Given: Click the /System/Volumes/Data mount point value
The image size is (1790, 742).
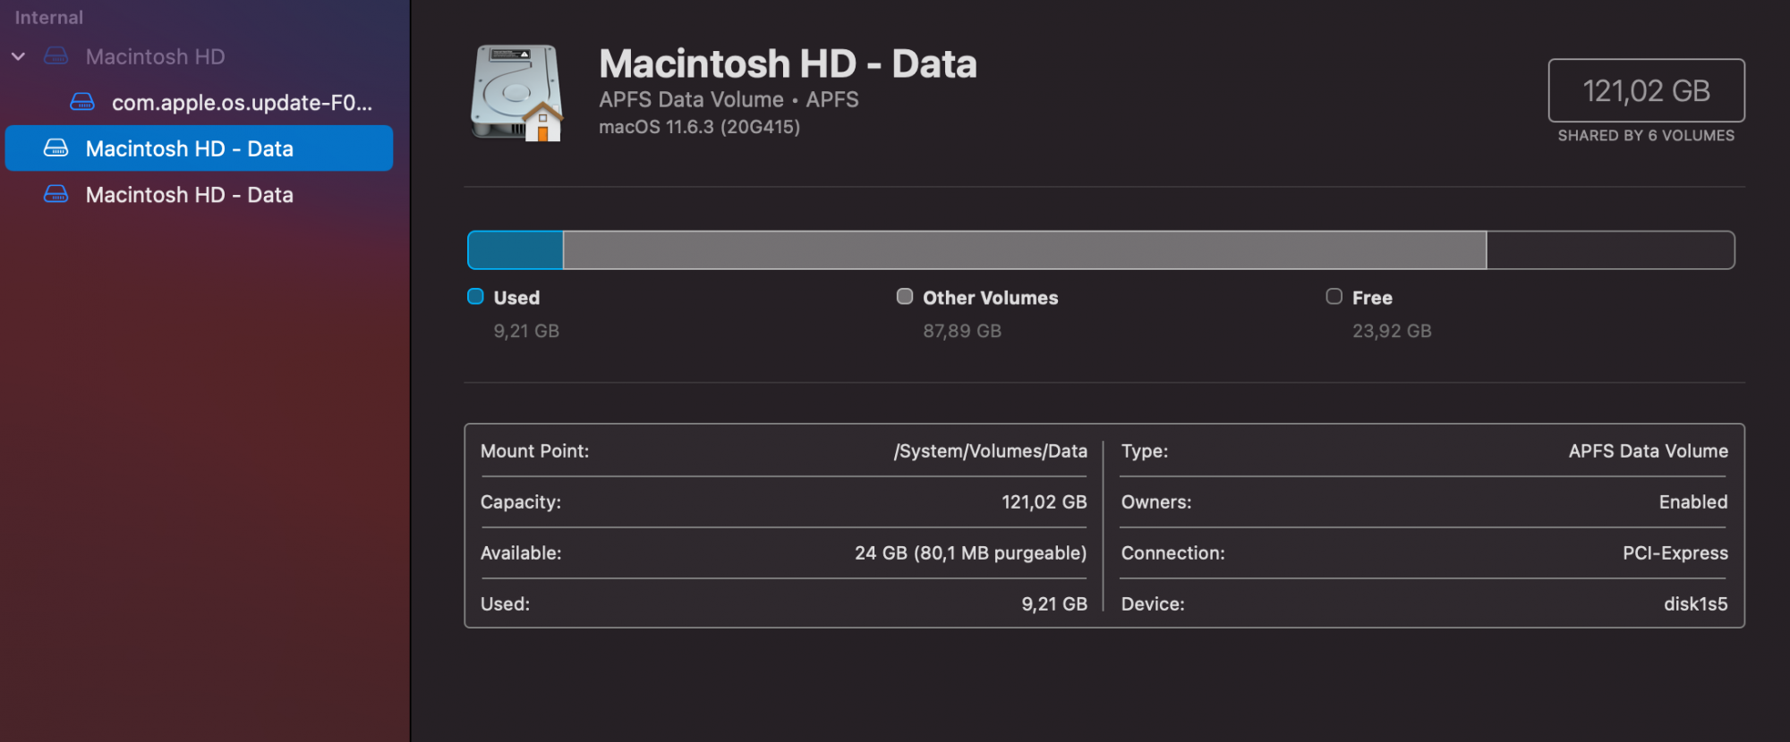Looking at the screenshot, I should [x=990, y=451].
